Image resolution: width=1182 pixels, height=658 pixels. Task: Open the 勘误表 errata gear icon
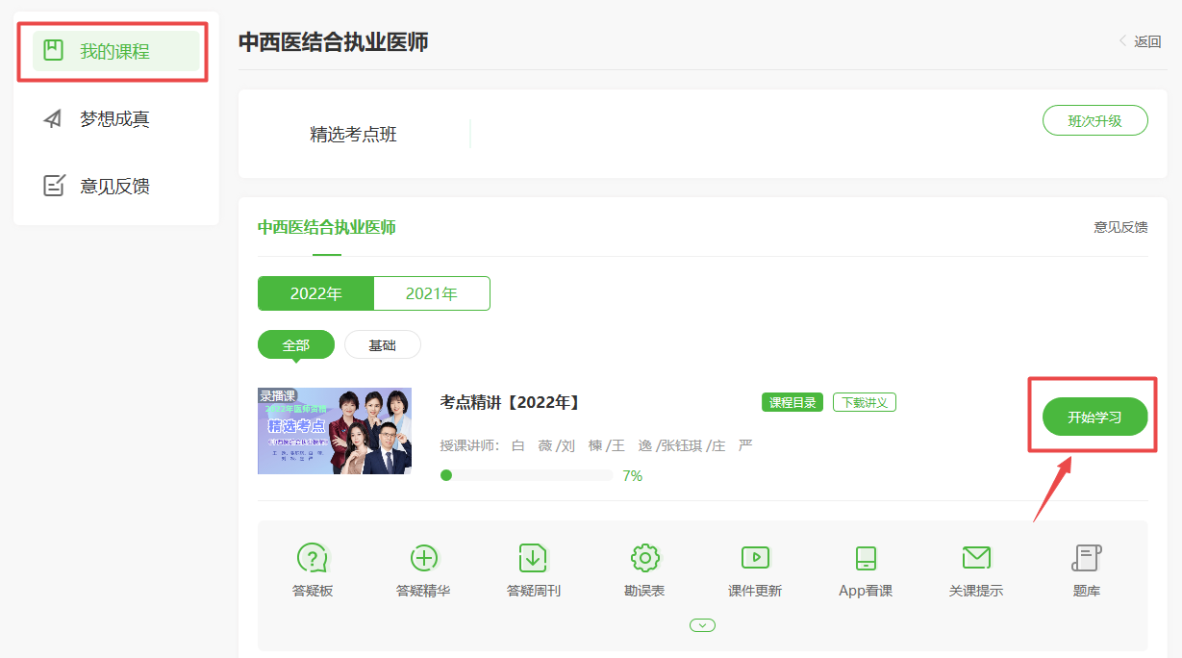tap(644, 558)
